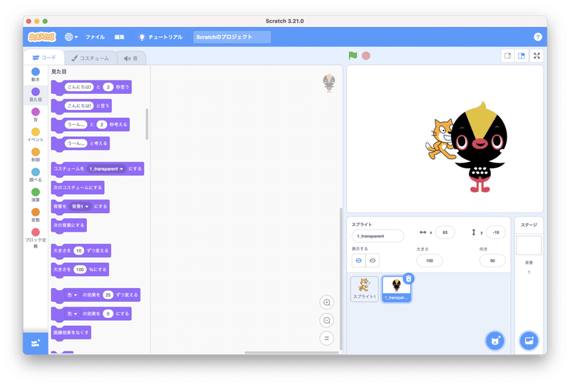
Task: Click the うーん... と考える block
Action: [x=81, y=144]
